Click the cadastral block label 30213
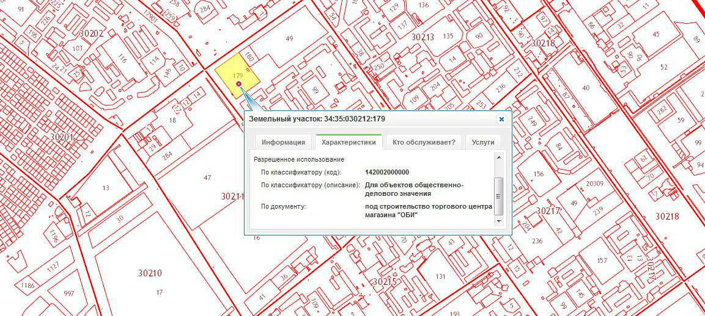The width and height of the screenshot is (705, 316). tap(423, 37)
